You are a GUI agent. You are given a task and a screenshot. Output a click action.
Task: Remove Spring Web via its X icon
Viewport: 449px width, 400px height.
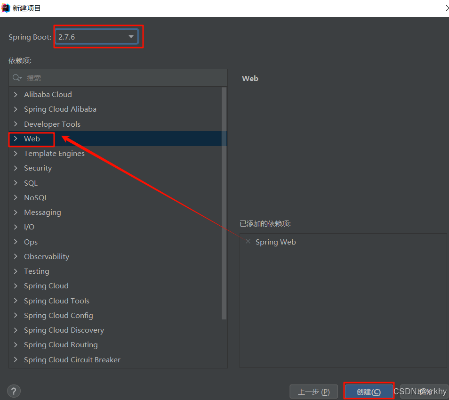coord(248,241)
